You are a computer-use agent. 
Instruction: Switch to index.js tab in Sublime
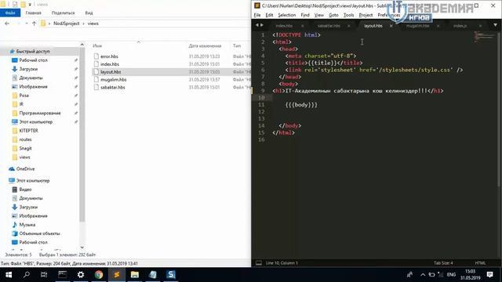460,26
